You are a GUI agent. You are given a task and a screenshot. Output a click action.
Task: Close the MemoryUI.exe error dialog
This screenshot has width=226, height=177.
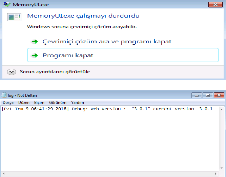(215, 5)
